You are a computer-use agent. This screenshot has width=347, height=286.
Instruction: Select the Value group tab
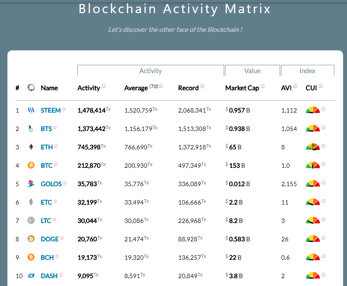coord(252,71)
